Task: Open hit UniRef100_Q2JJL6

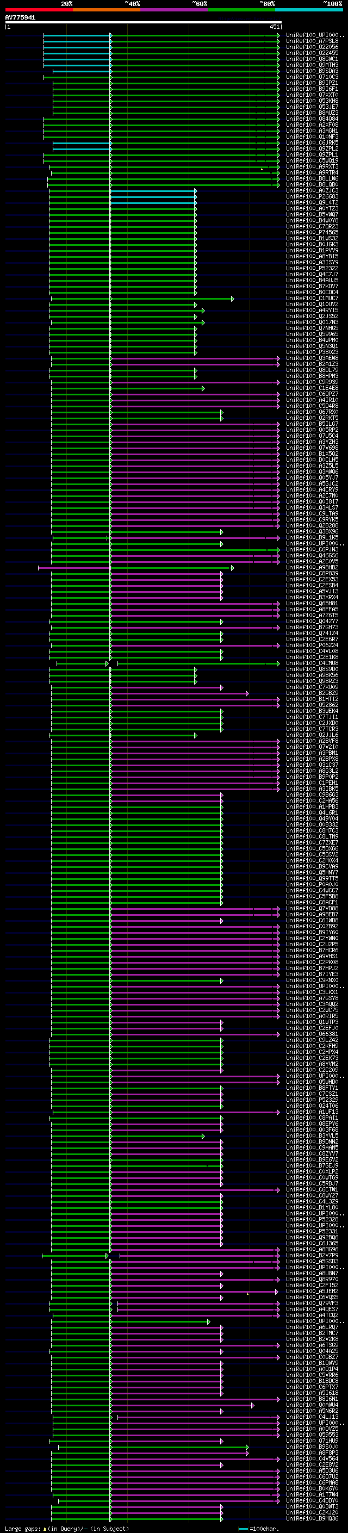Action: click(x=312, y=735)
